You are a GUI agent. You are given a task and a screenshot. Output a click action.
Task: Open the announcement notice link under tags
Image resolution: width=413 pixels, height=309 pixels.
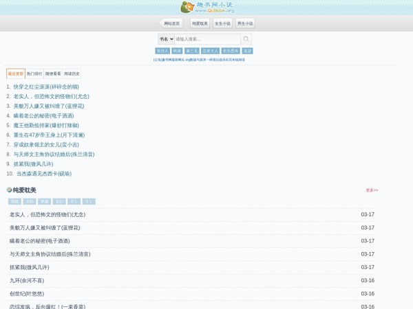click(198, 60)
